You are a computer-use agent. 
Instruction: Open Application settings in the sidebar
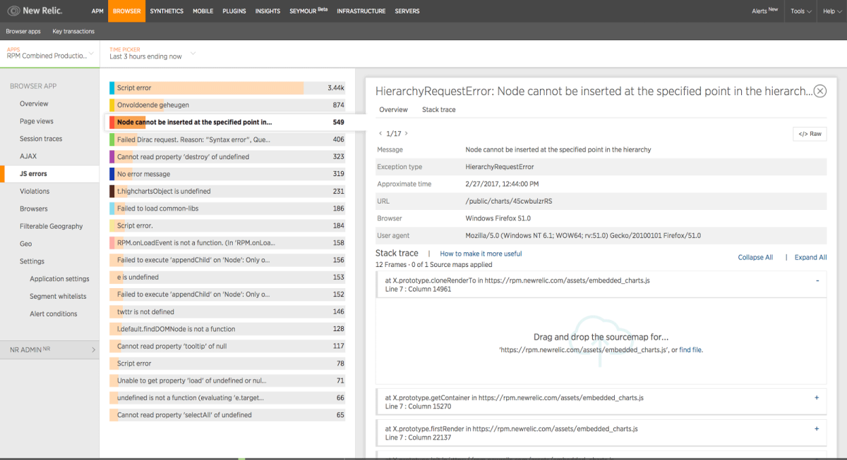59,279
